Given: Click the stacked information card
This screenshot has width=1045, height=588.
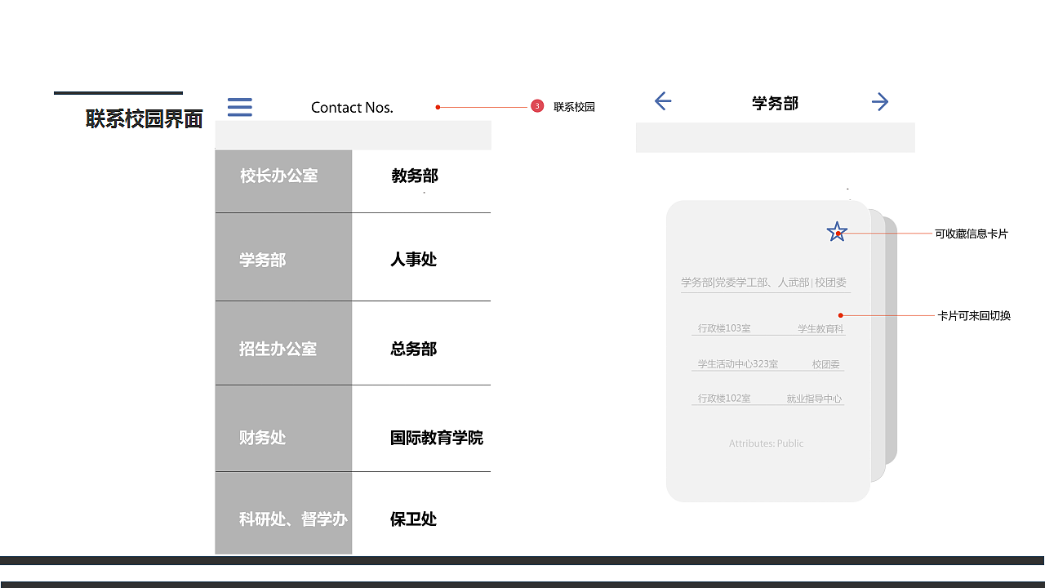Looking at the screenshot, I should pos(767,351).
